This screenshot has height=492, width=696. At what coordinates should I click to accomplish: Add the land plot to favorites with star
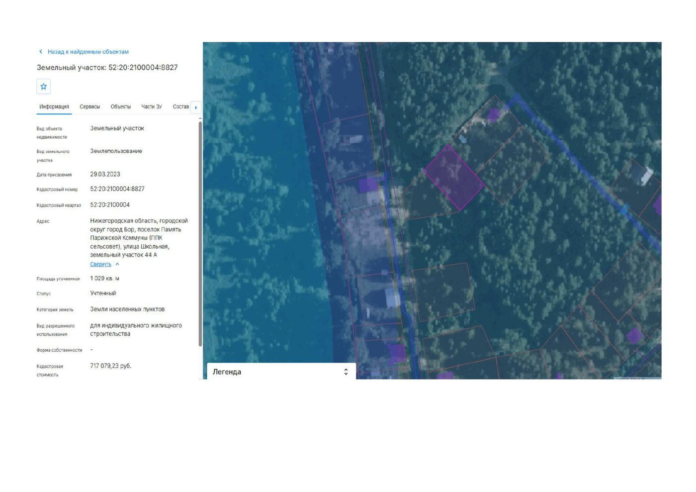point(44,87)
